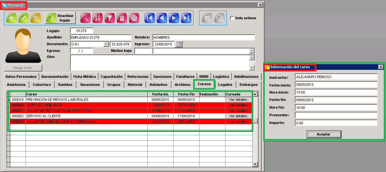The height and width of the screenshot is (172, 386).
Task: Go to first record arrow icon
Action: pyautogui.click(x=150, y=18)
